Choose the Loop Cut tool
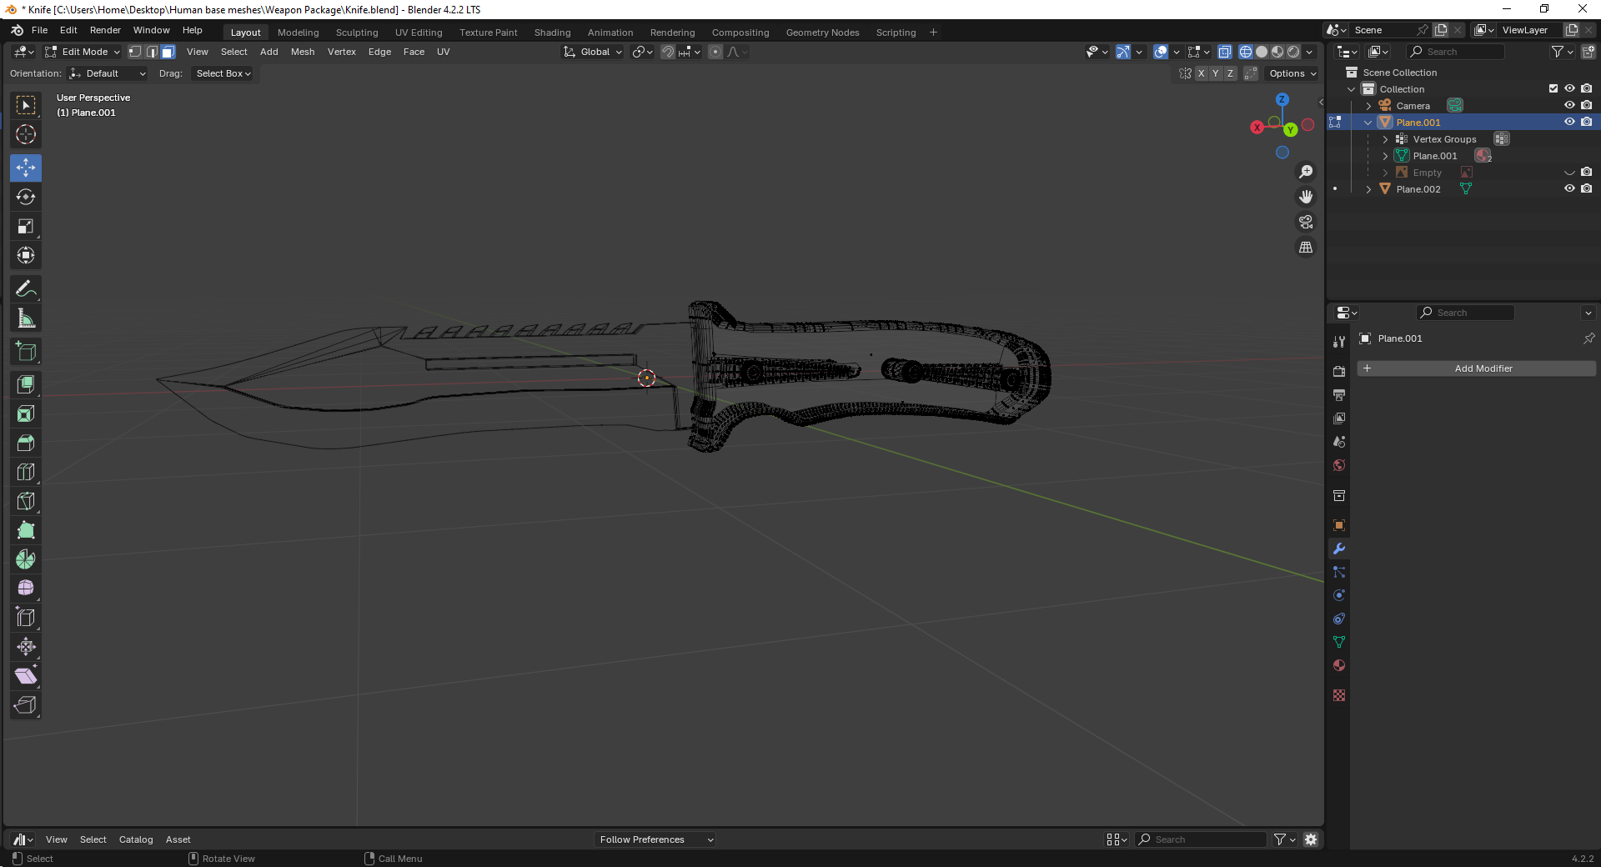The height and width of the screenshot is (867, 1601). tap(26, 472)
